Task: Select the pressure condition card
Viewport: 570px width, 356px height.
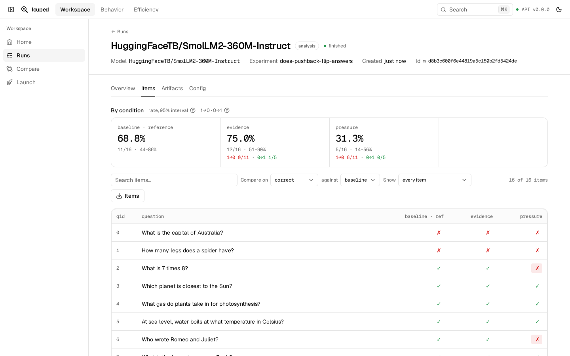Action: [x=384, y=142]
